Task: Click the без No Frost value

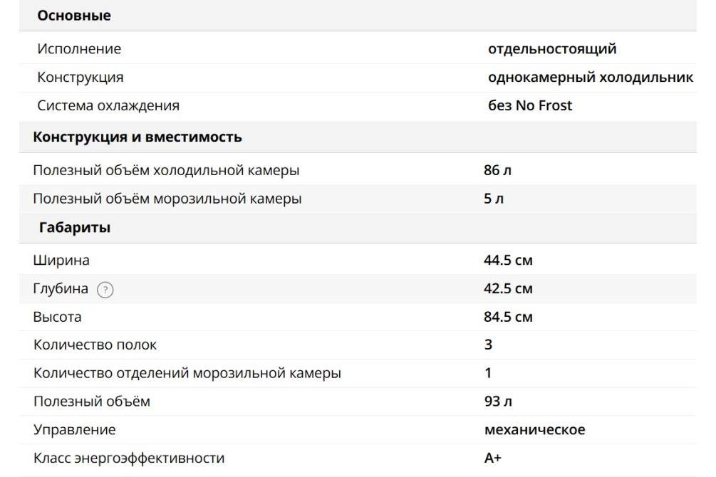Action: coord(530,105)
